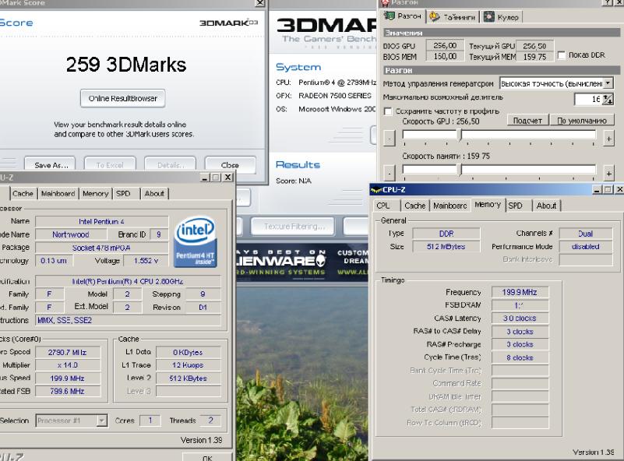Click Save As in 3DMark Score

coord(50,164)
